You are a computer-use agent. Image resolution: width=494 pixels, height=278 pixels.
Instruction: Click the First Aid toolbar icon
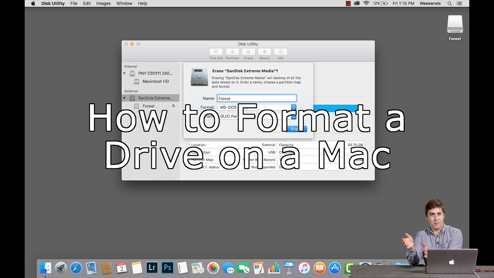click(x=216, y=52)
